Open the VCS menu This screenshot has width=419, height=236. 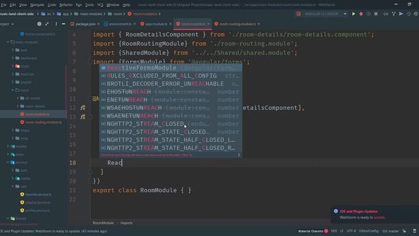point(100,5)
